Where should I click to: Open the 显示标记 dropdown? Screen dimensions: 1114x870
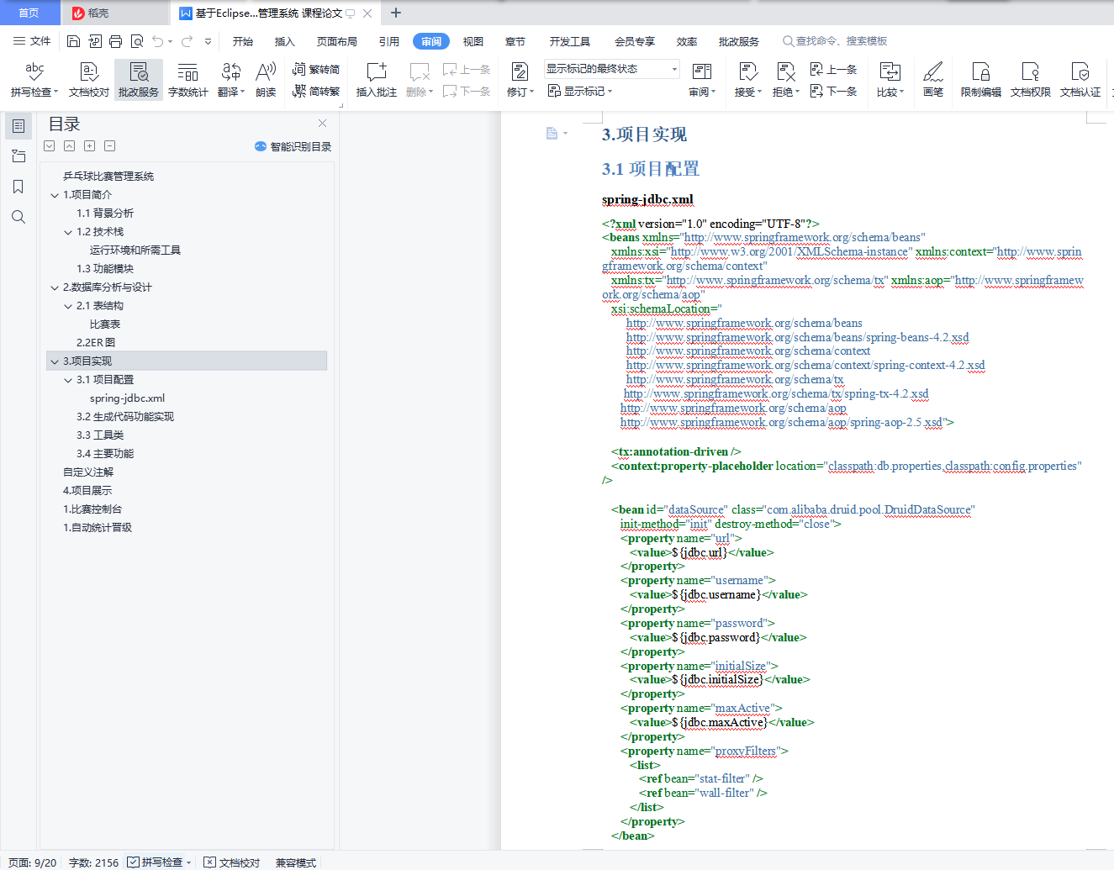(x=580, y=91)
